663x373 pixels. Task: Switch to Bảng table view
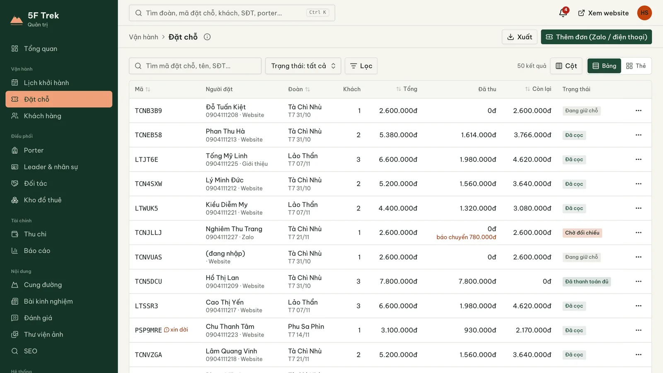604,66
